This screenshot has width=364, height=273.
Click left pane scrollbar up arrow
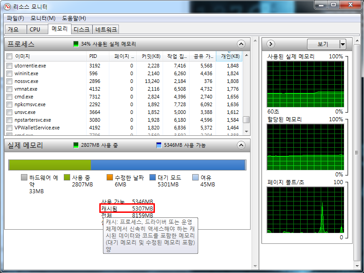point(255,41)
